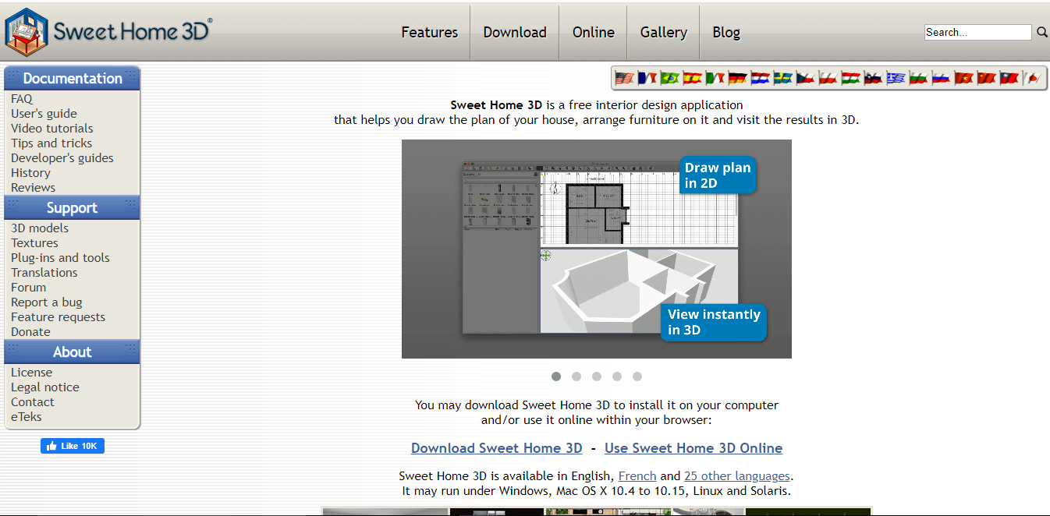
Task: Click the Documentation sidebar header
Action: (73, 79)
